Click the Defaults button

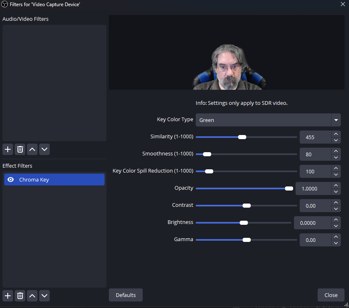coord(126,295)
